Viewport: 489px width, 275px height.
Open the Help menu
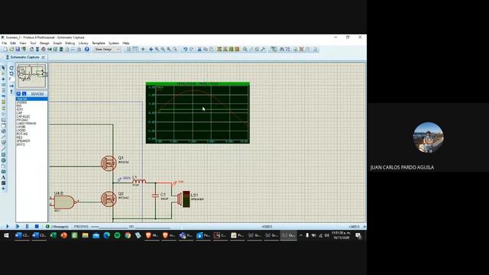126,44
